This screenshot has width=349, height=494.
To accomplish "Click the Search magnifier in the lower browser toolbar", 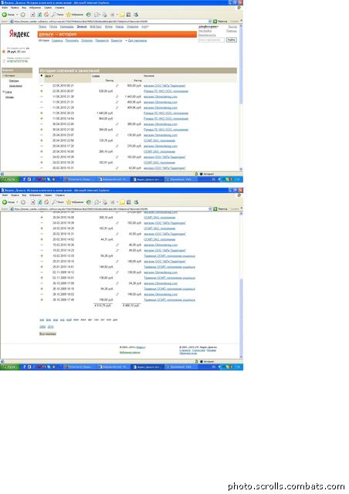I will pyautogui.click(x=58, y=202).
